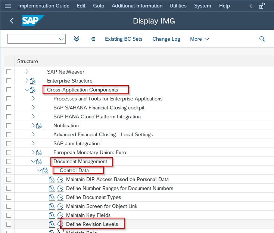Viewport: 274px width, 233px height.
Task: Click the Structure column header
Action: [28, 61]
